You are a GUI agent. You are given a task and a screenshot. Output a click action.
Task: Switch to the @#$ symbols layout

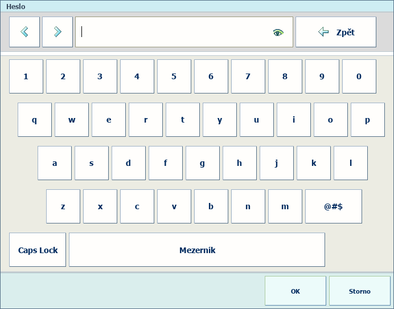click(x=334, y=206)
